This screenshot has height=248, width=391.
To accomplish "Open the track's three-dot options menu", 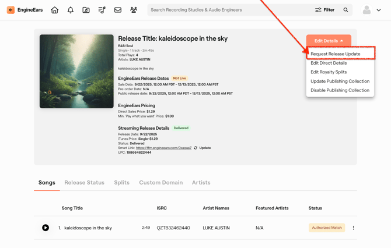I will pos(353,228).
